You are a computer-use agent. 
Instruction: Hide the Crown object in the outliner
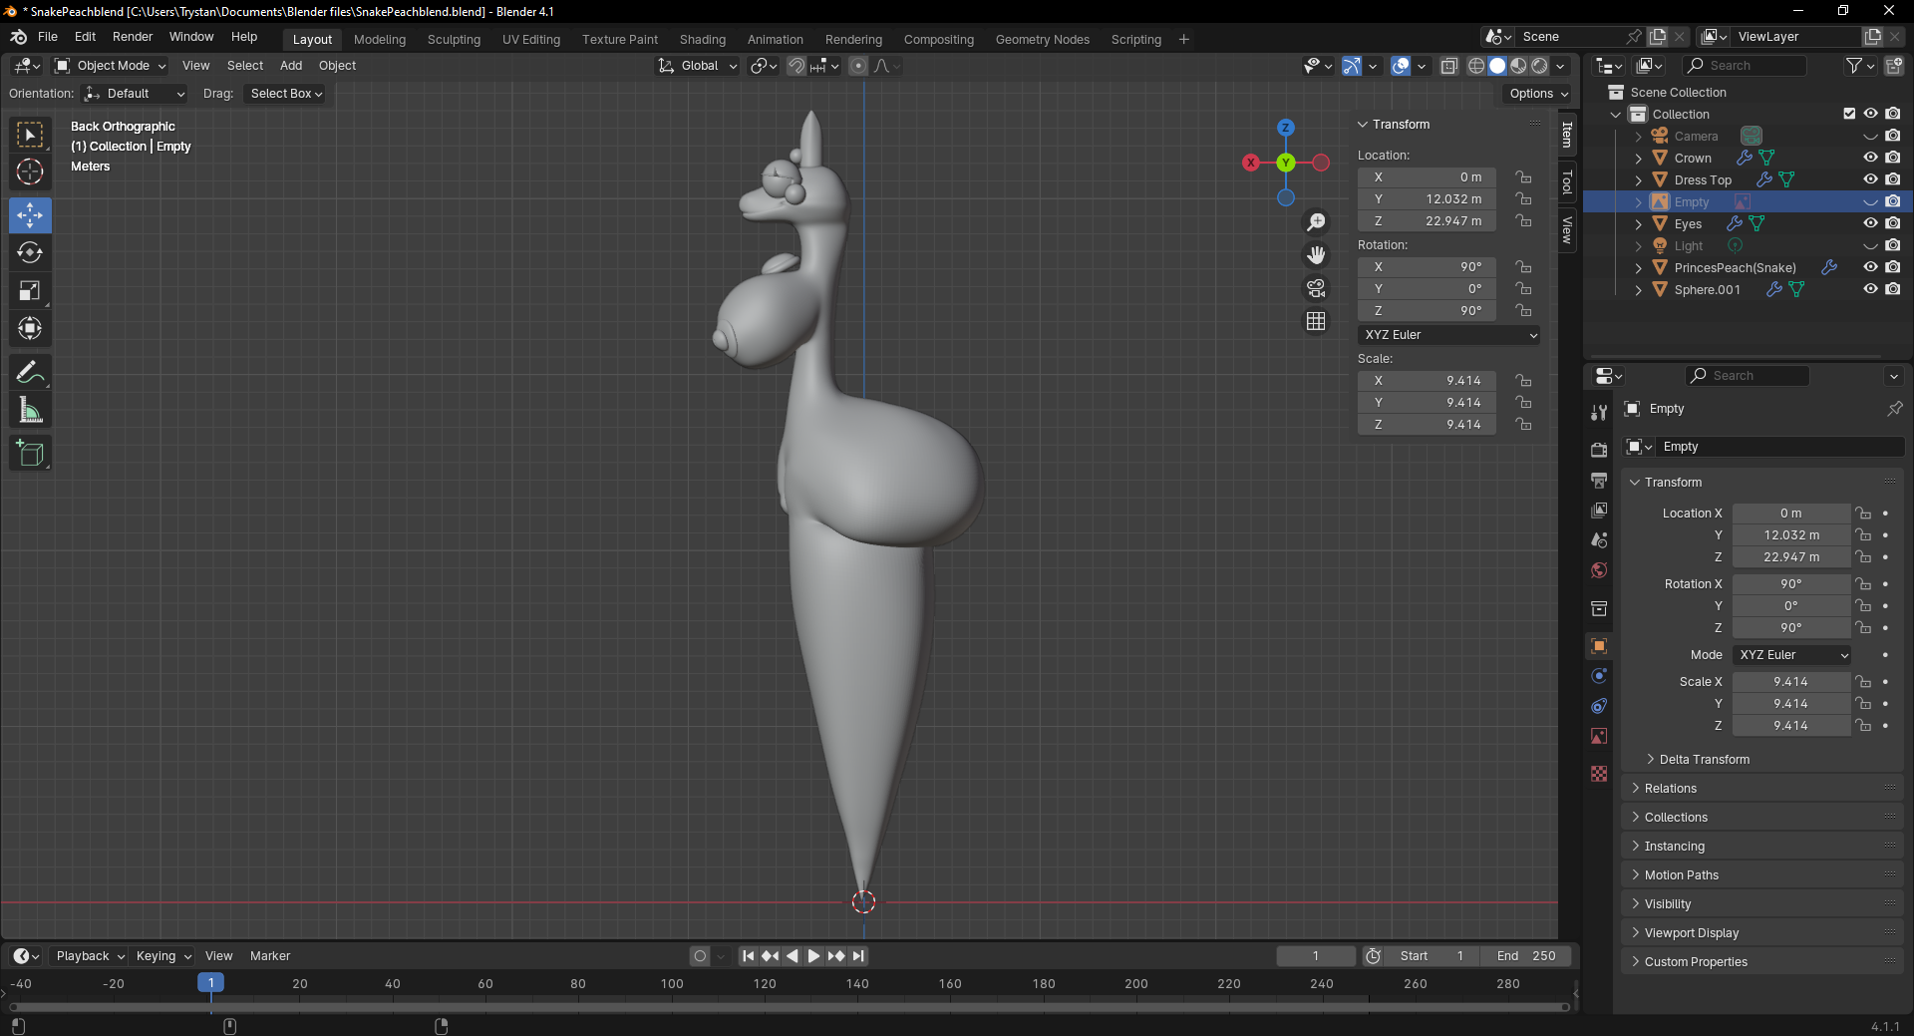(1870, 158)
